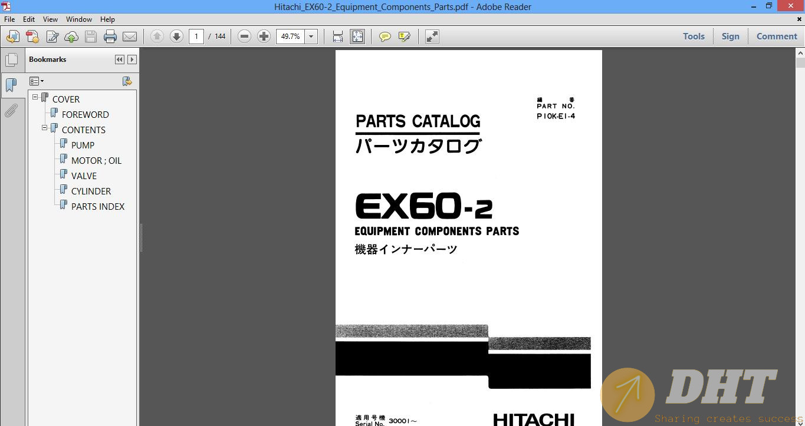The width and height of the screenshot is (805, 426).
Task: Click the vertical scrollbar thumb of the document
Action: 800,63
